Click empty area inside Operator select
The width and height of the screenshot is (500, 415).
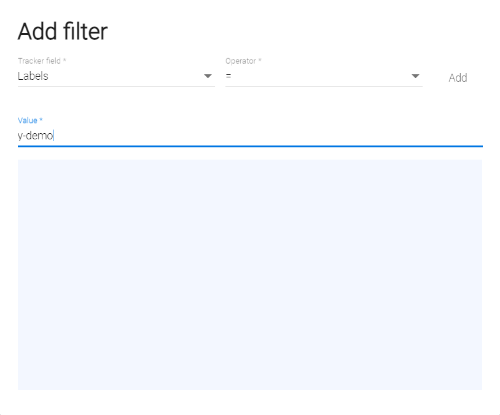coord(319,77)
